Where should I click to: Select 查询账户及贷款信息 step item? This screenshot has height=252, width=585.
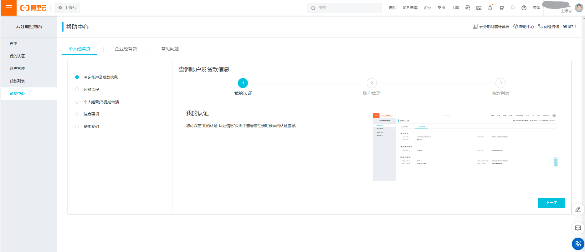(x=100, y=77)
